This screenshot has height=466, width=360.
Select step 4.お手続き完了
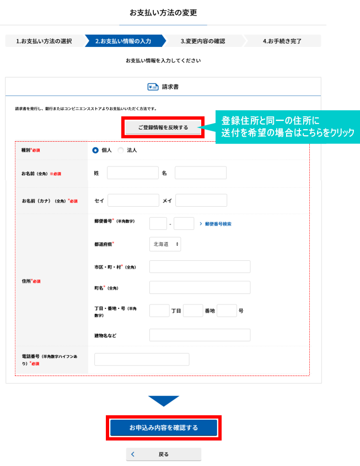tap(282, 41)
